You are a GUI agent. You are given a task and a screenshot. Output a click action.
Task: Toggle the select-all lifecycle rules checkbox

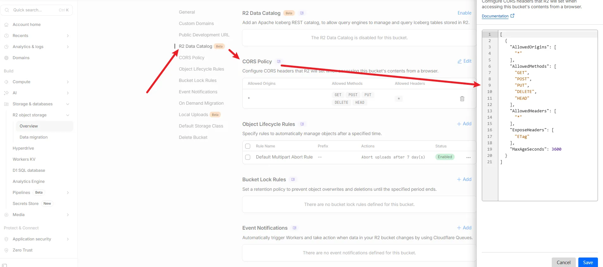248,146
